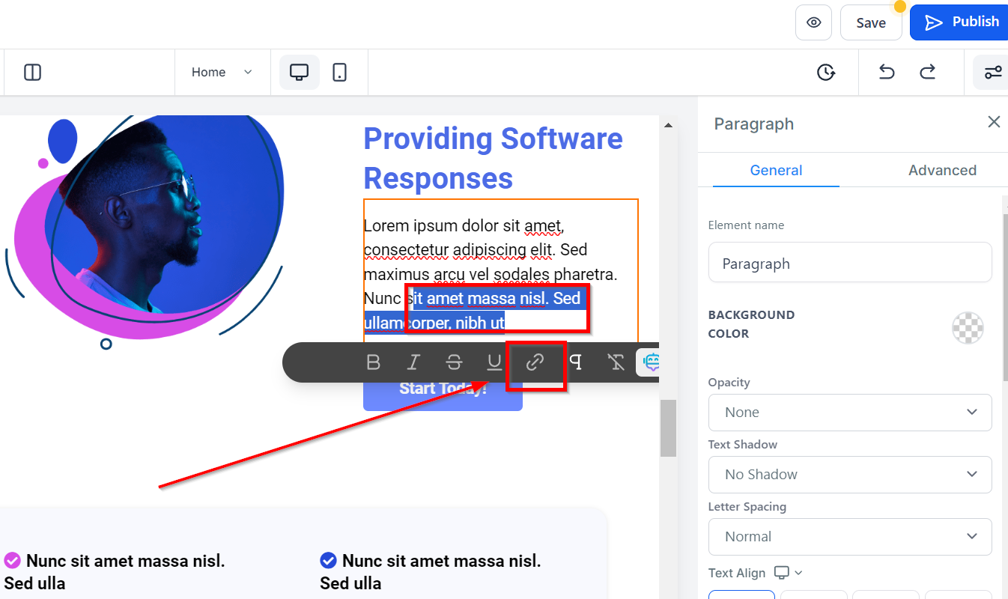The image size is (1008, 599).
Task: Open the Text Shadow dropdown
Action: [850, 475]
